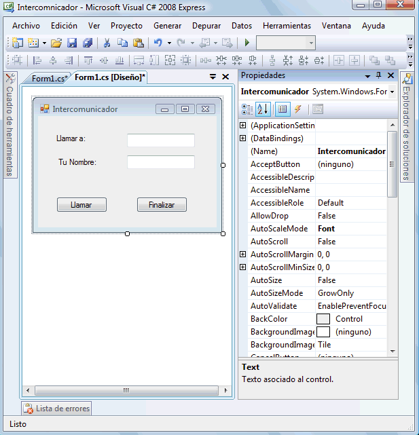Switch to the Form1.cs code tab
Image resolution: width=419 pixels, height=435 pixels.
coord(48,78)
